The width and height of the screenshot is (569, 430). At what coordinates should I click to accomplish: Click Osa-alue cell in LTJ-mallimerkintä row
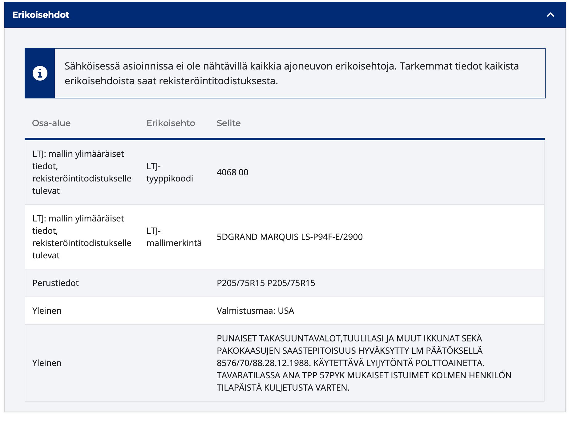(82, 237)
